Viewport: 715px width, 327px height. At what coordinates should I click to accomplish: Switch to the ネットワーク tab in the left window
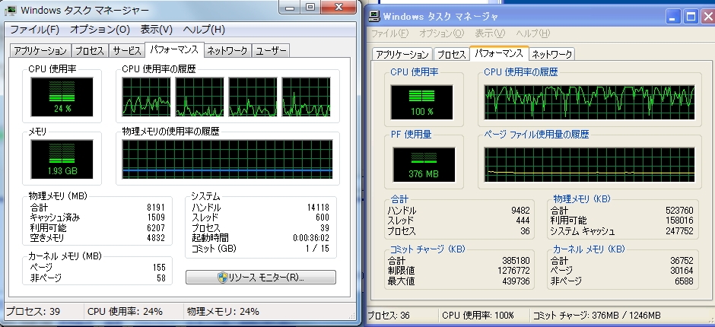[227, 51]
